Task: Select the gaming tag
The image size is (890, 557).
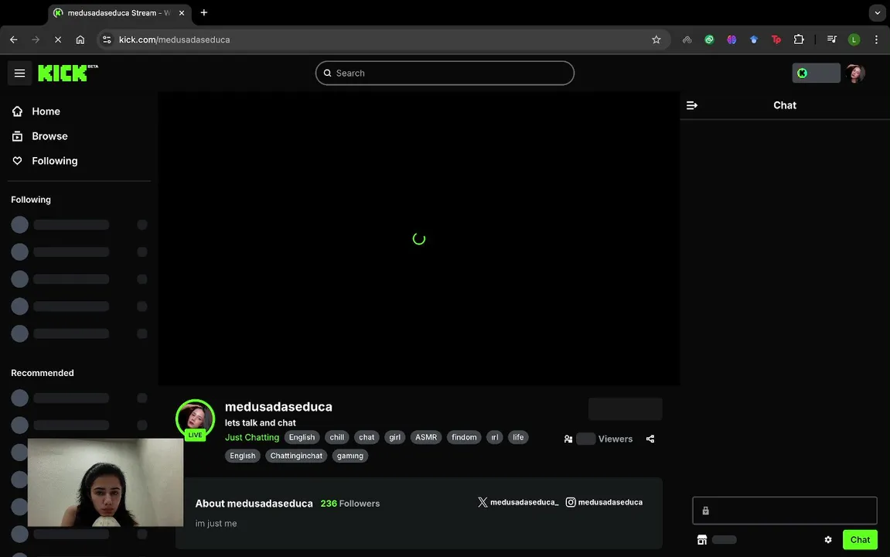Action: 350,456
